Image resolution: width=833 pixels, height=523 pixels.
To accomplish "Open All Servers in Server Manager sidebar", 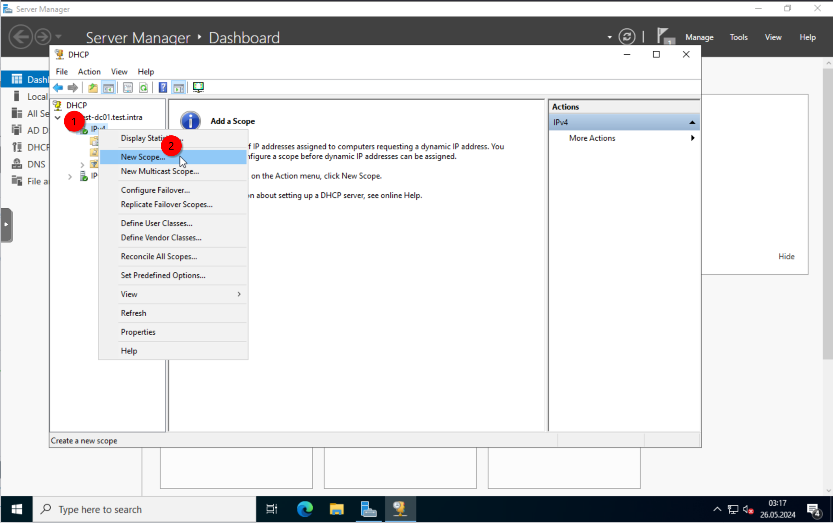I will pos(29,113).
